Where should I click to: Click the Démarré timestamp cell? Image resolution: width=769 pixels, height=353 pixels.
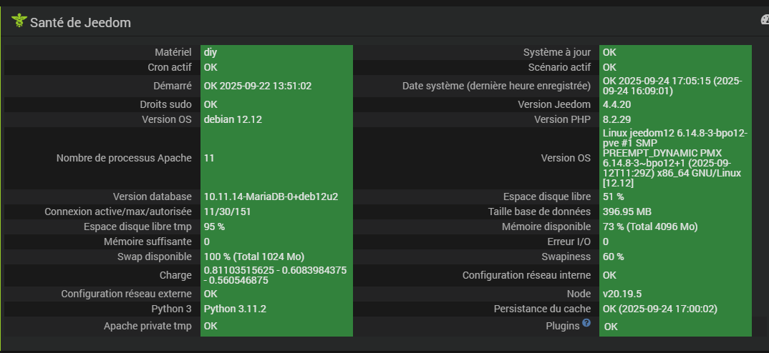tap(258, 86)
